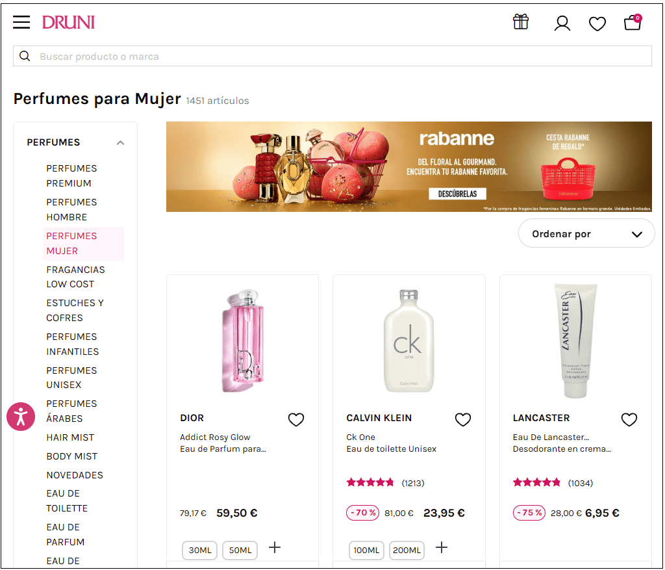The image size is (665, 570).
Task: Open Lancaster tube product image
Action: (x=575, y=341)
